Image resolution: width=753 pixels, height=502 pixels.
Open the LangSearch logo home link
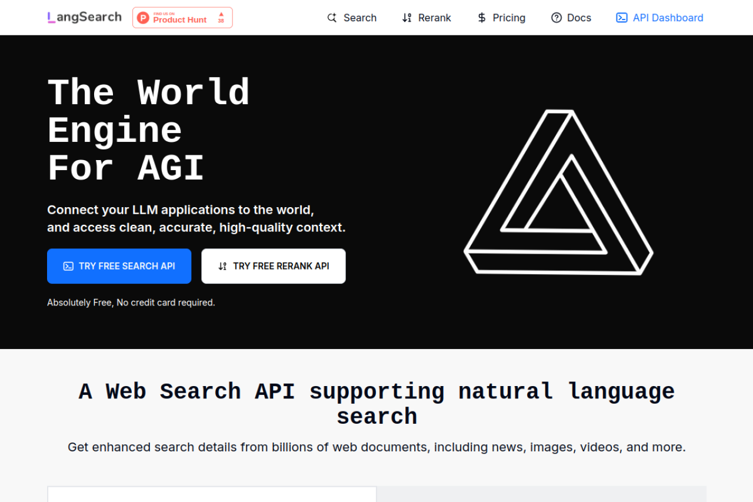pos(84,17)
